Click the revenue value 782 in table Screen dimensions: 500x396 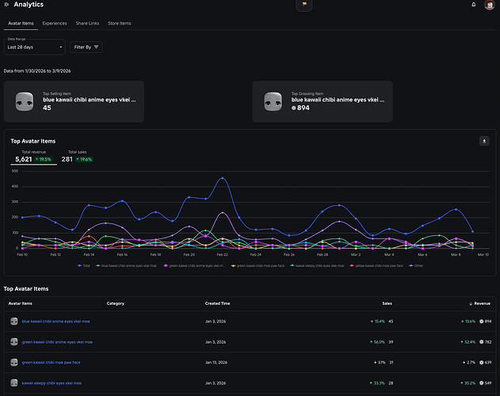click(x=488, y=342)
